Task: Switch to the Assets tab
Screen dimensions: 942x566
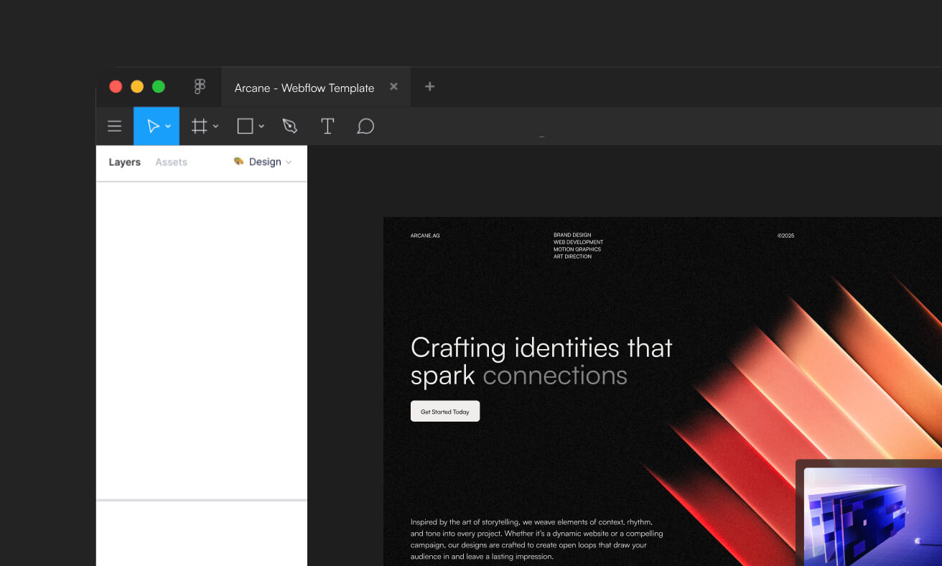Action: tap(171, 162)
